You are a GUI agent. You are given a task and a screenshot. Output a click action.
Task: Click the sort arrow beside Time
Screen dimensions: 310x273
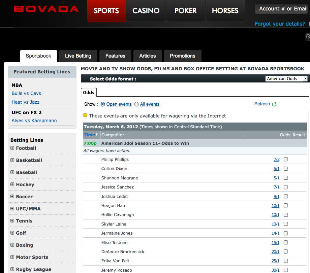[97, 135]
